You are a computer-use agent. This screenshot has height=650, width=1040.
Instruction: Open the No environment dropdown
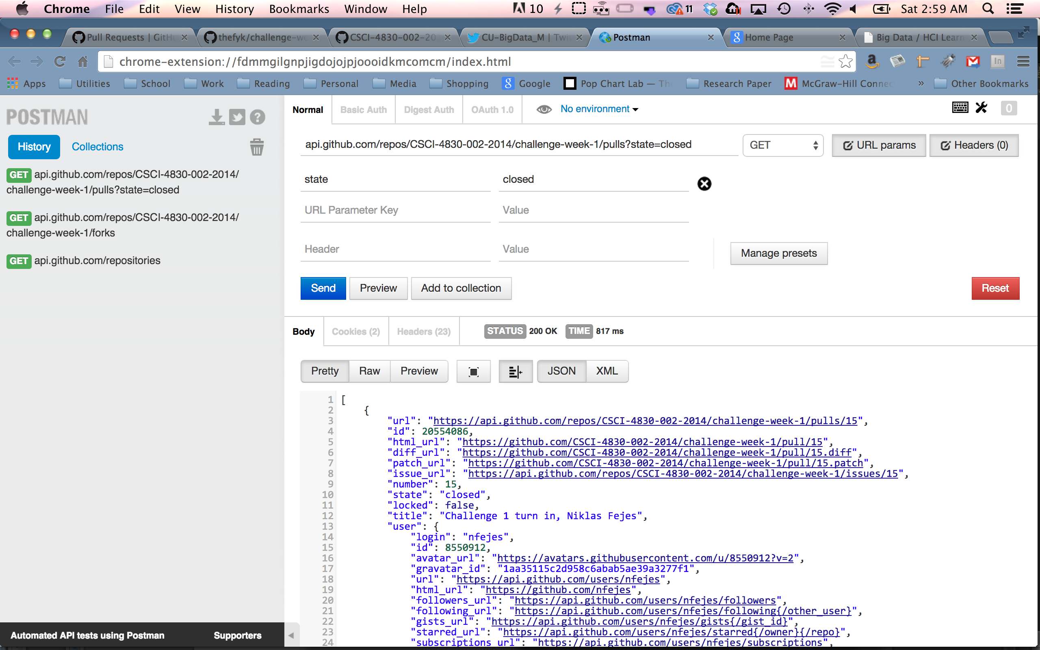pos(599,109)
